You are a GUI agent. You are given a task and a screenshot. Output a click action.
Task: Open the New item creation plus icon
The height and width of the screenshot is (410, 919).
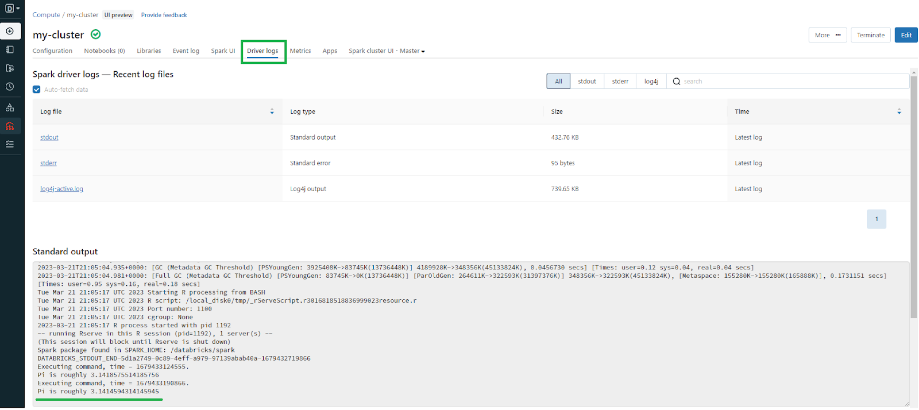[10, 31]
